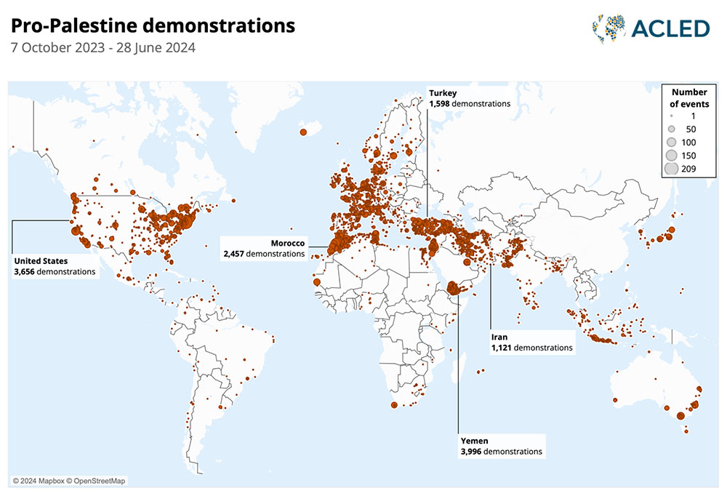Click the 209 events legend circle
727x496 pixels.
click(671, 169)
